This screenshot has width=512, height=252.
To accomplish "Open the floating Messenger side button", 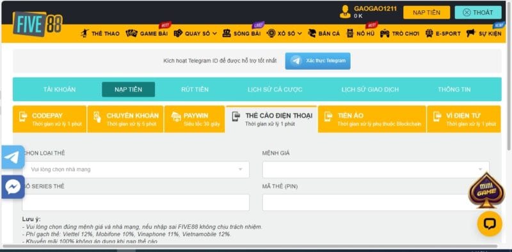I will (13, 187).
